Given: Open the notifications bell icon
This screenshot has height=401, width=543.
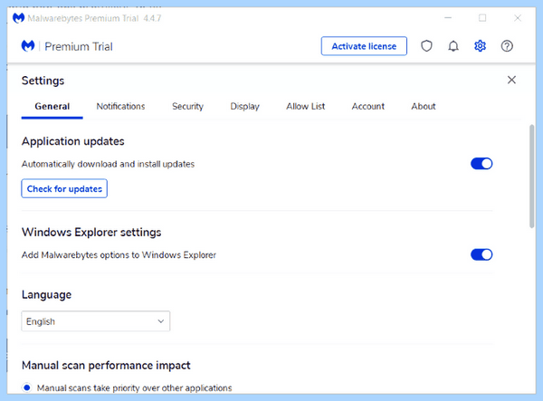Looking at the screenshot, I should coord(453,46).
